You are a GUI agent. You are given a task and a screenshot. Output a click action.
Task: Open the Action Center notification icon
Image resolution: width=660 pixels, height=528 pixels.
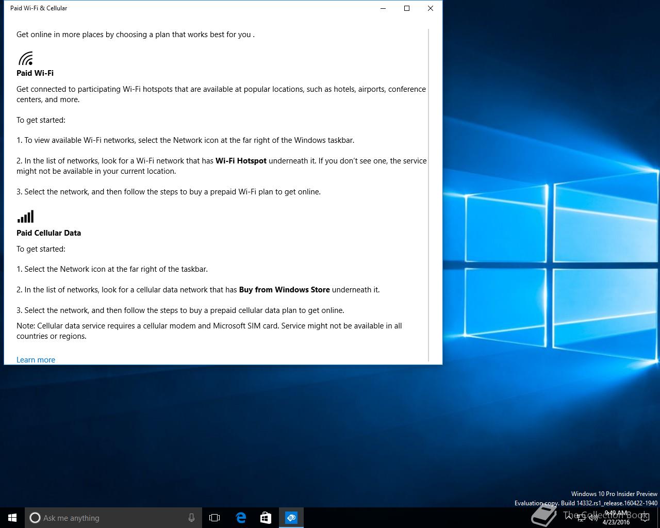pos(645,518)
